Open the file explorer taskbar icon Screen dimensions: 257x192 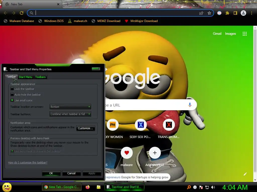98,187
